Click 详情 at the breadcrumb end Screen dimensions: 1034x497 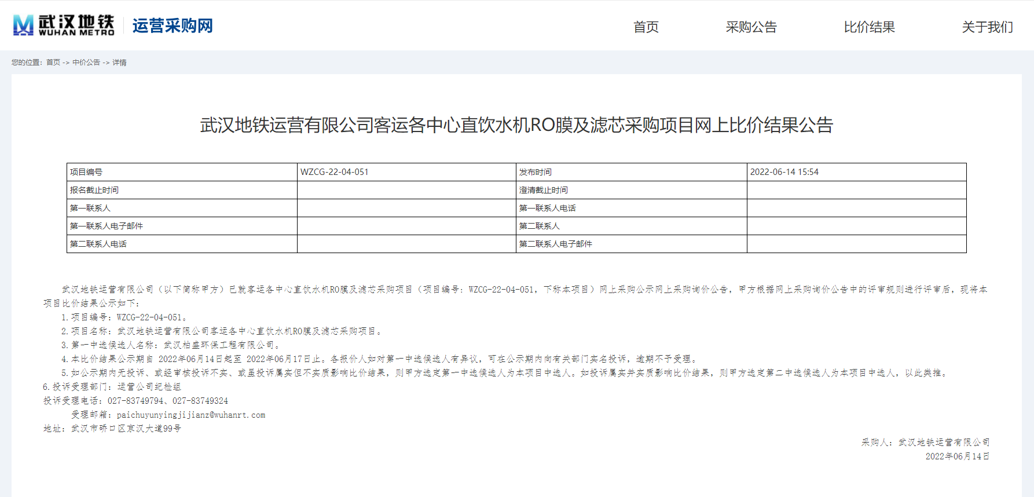click(x=119, y=63)
